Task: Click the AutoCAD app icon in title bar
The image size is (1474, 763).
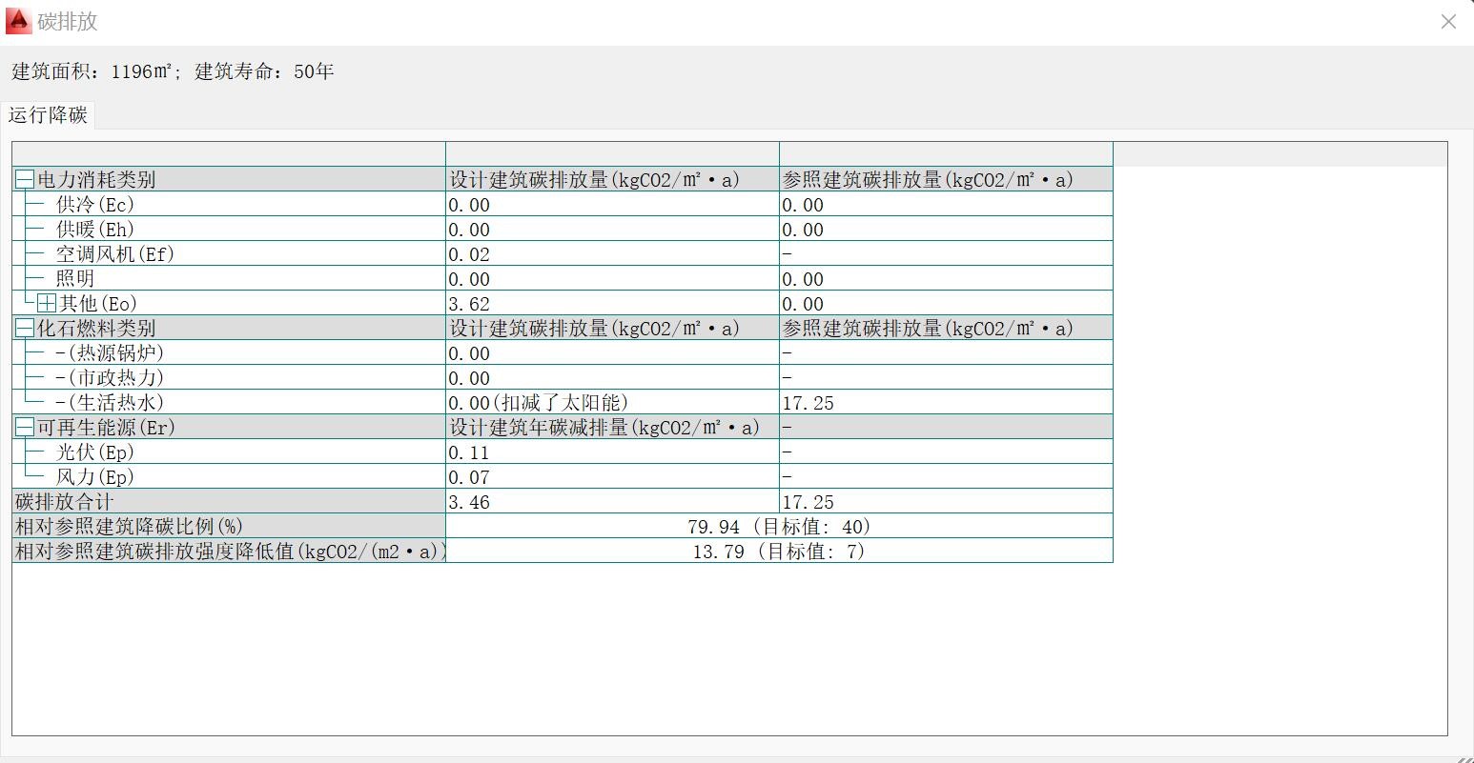Action: point(18,21)
